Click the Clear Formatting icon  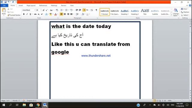57,10
